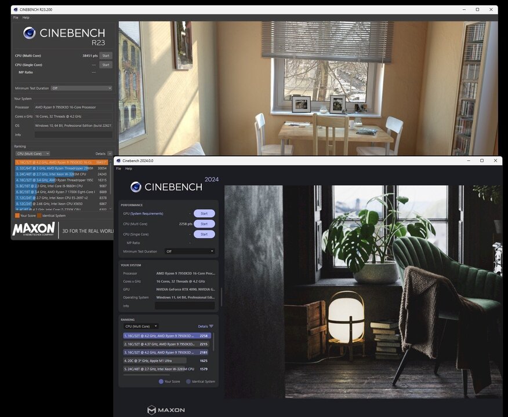This screenshot has width=508, height=417.
Task: Click the Cinebench R23 sphere logo
Action: 30,33
